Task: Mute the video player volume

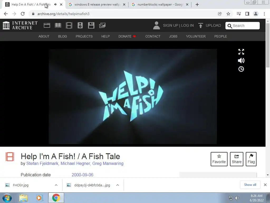Action: click(x=241, y=61)
